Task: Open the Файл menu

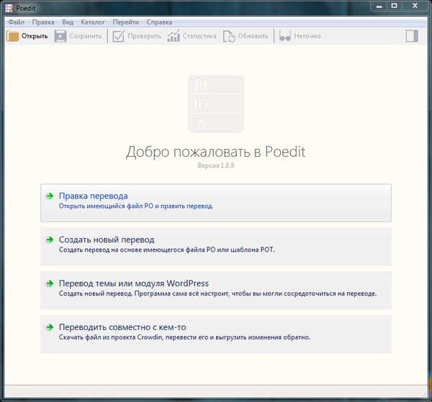Action: click(17, 22)
